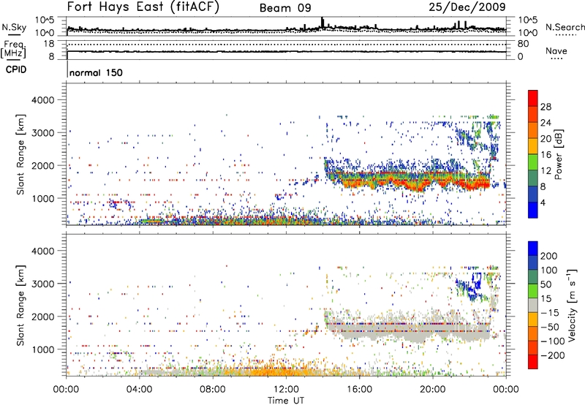585x405 pixels.
Task: Click the tall noise spike in the N.Sky panel
Action: (322, 23)
